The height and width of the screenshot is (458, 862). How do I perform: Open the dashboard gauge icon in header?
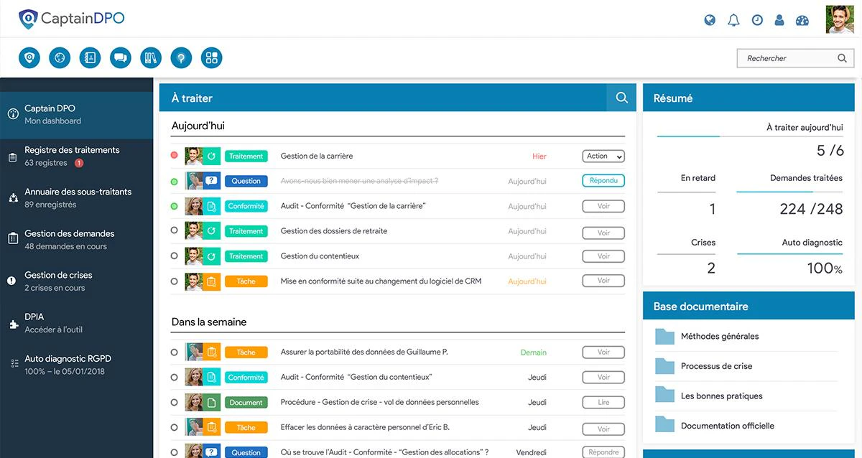click(802, 20)
